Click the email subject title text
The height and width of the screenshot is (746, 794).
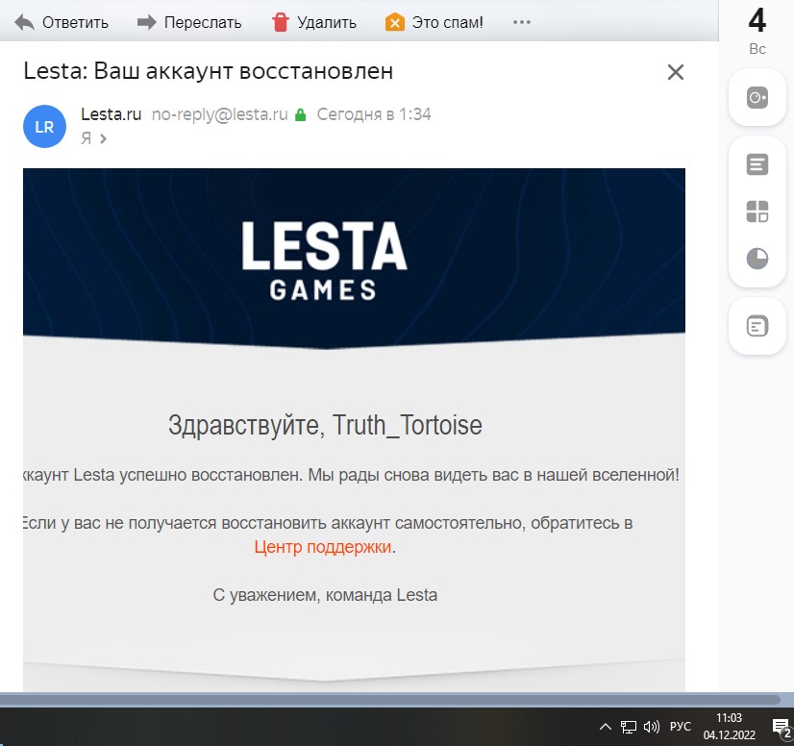pos(209,71)
